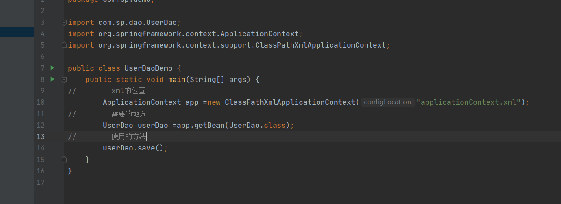Select the highlighted item in left panel
Image resolution: width=561 pixels, height=204 pixels.
(x=17, y=32)
